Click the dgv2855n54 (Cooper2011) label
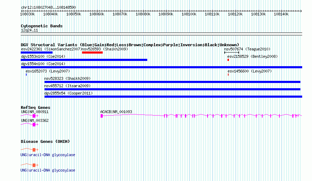This screenshot has height=181, width=312. (68, 93)
